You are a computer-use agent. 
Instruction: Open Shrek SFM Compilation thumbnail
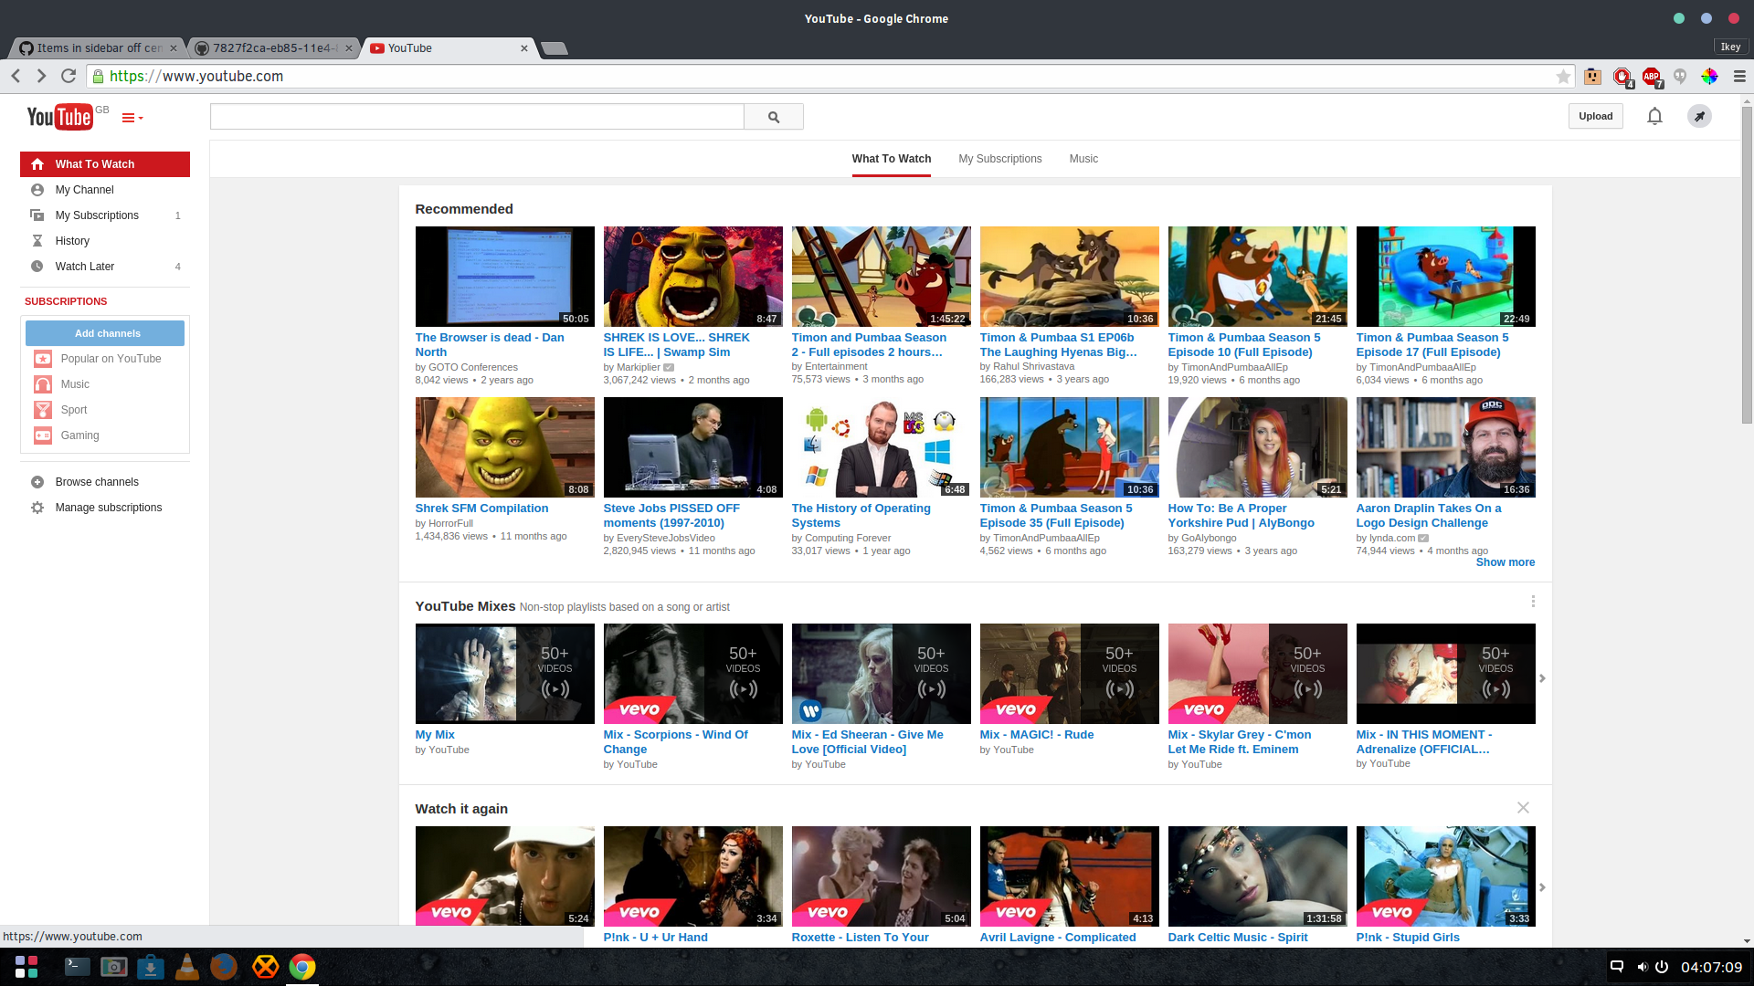504,447
